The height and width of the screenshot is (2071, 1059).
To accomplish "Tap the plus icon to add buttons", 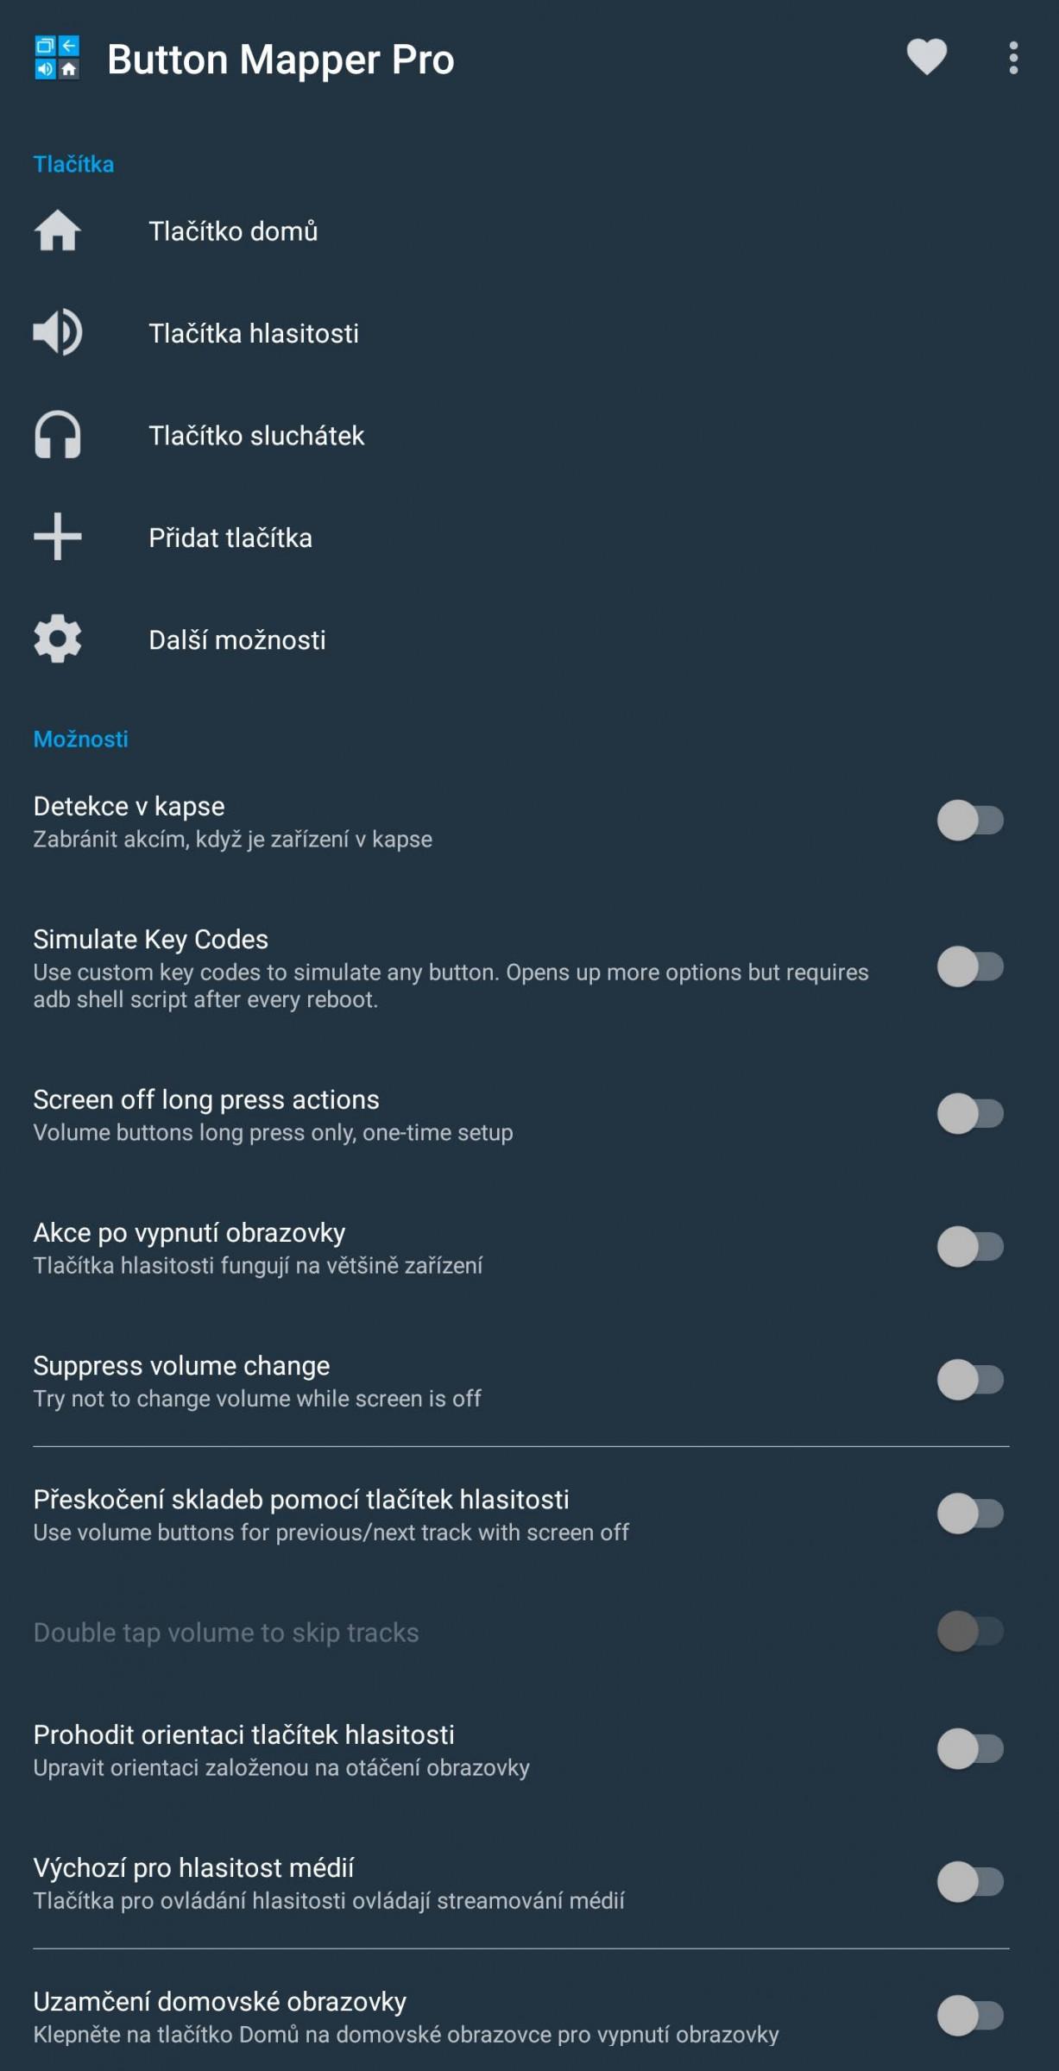I will coord(57,537).
